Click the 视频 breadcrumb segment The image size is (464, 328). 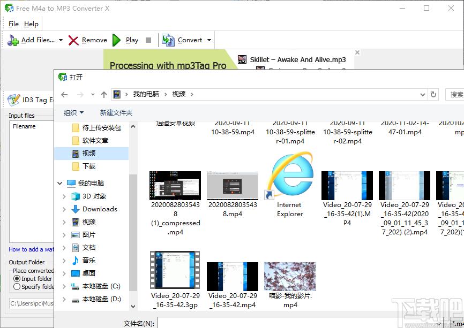point(179,94)
